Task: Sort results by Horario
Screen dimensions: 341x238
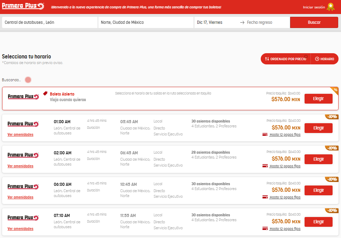Action: pyautogui.click(x=325, y=59)
